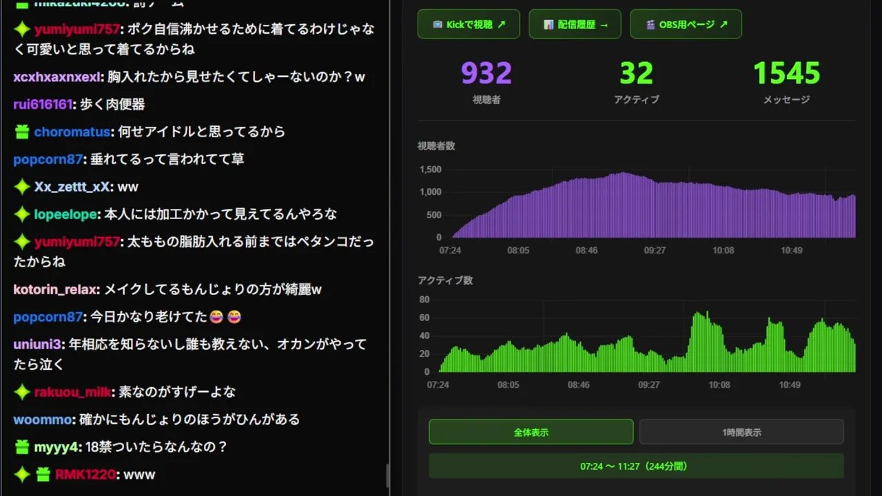Click the username lopeelope in chat
The height and width of the screenshot is (496, 882).
point(65,214)
